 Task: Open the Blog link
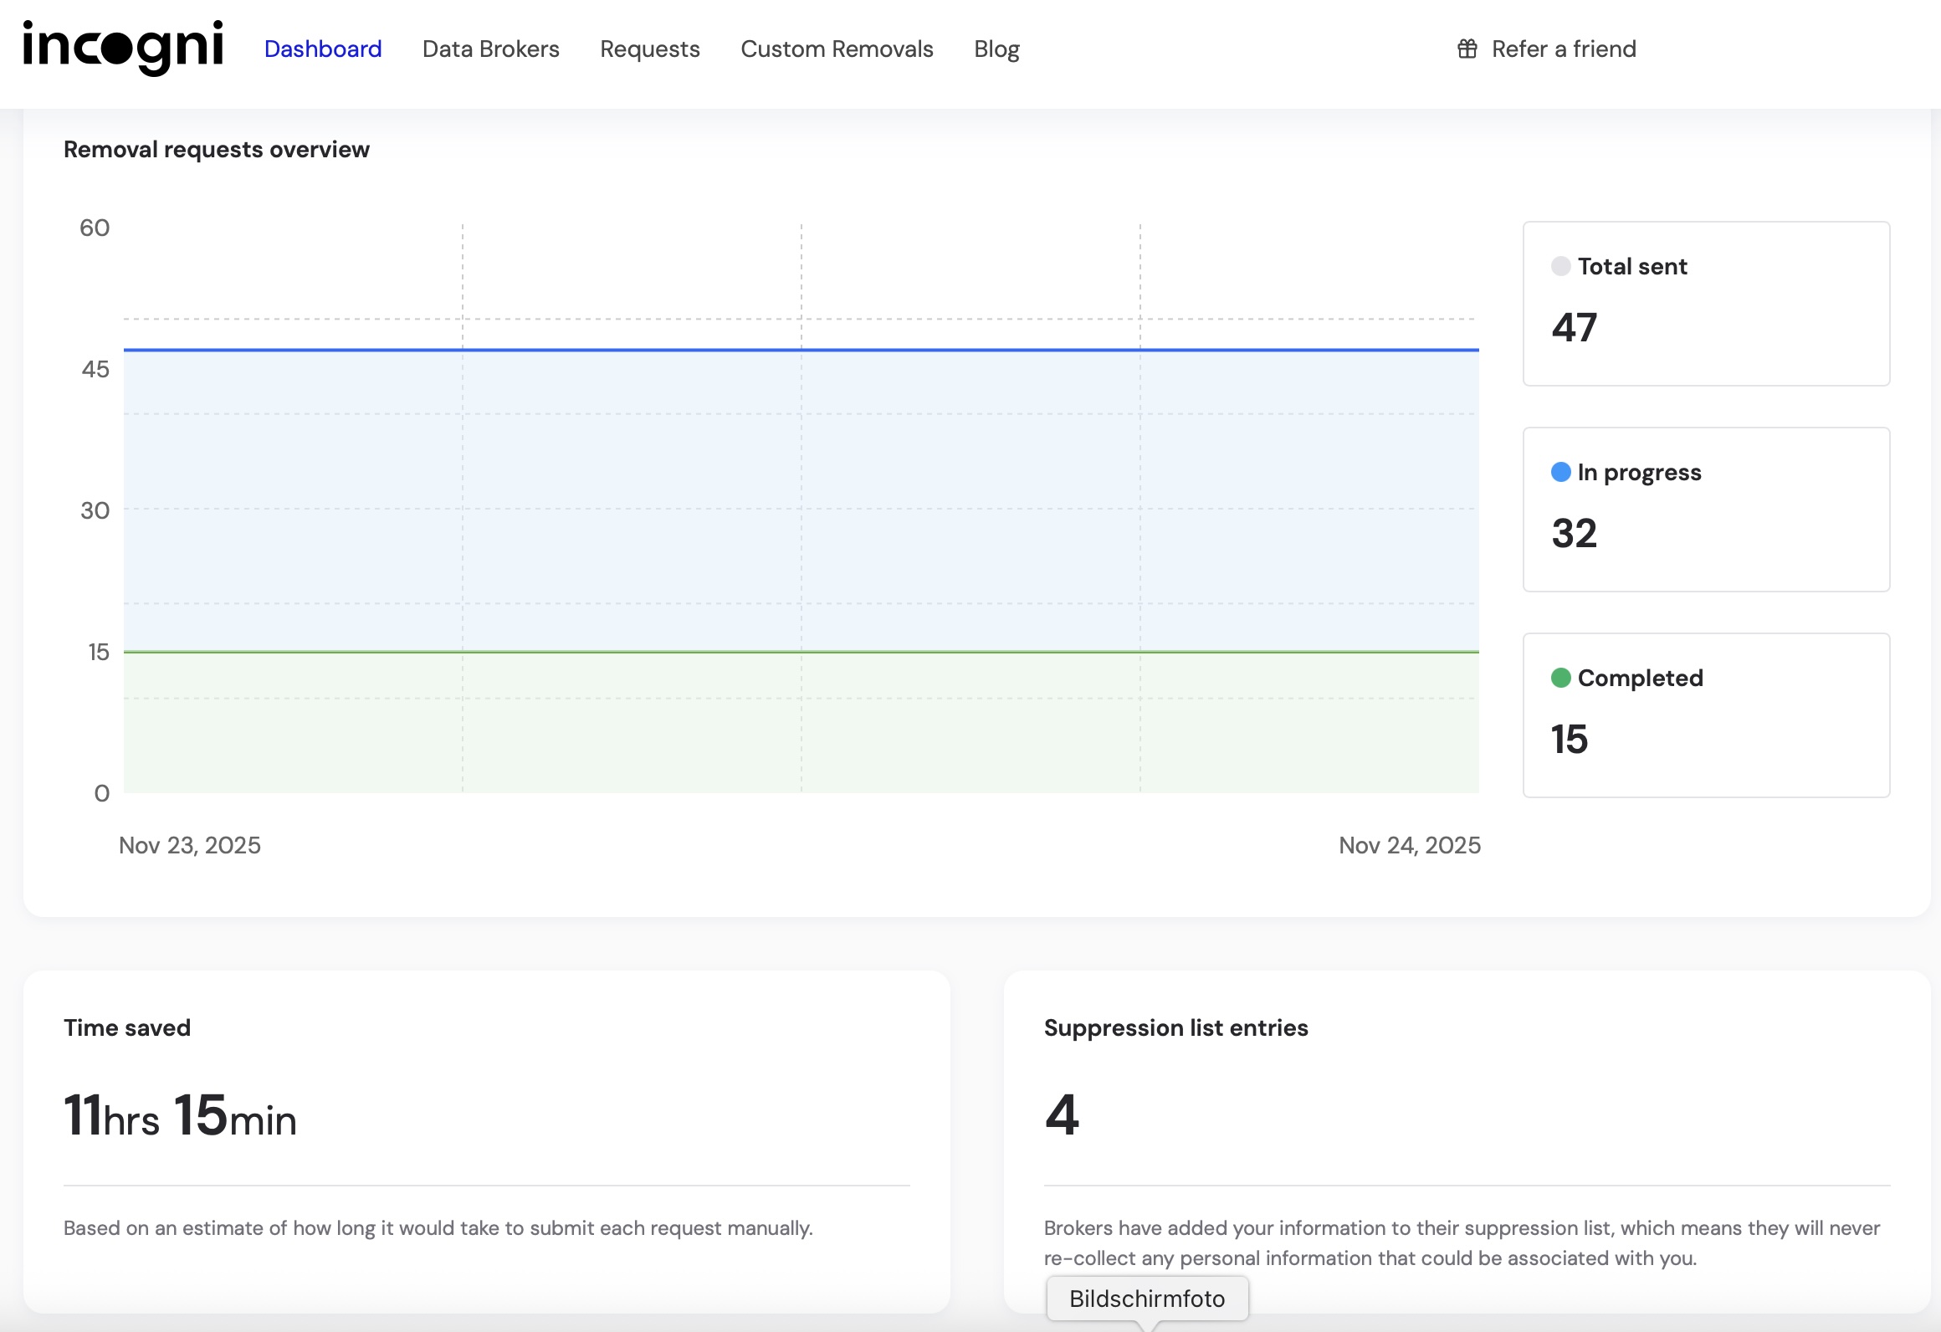pyautogui.click(x=996, y=49)
